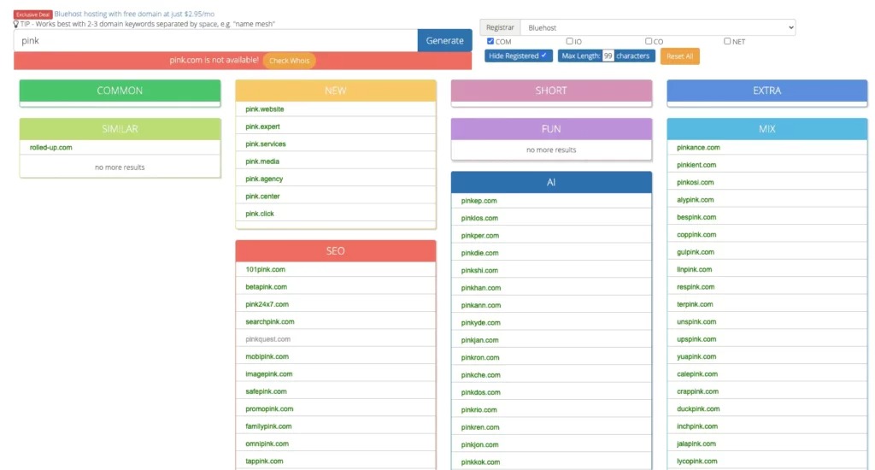Click the lightbulb tip icon

click(16, 24)
